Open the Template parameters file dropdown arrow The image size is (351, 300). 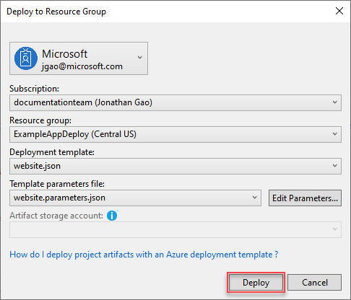[x=254, y=198]
